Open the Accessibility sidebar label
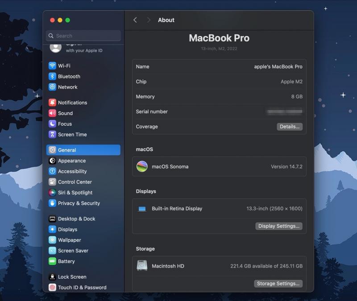Screen dimensions: 357x301 click(72, 171)
